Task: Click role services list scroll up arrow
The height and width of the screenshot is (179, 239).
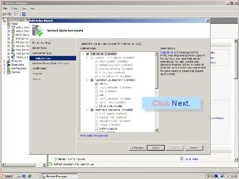Action: 156,54
